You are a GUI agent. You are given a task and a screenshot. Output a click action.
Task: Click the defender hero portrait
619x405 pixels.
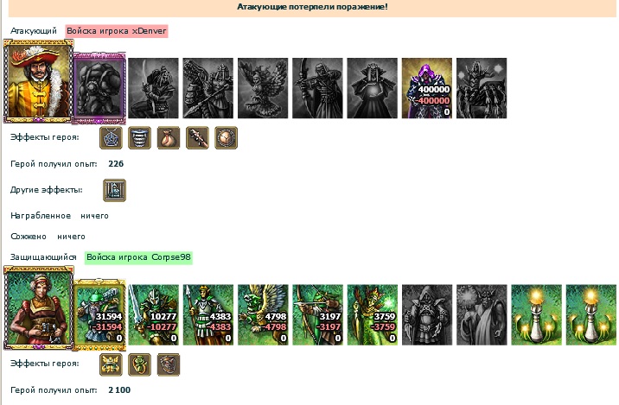pyautogui.click(x=38, y=308)
